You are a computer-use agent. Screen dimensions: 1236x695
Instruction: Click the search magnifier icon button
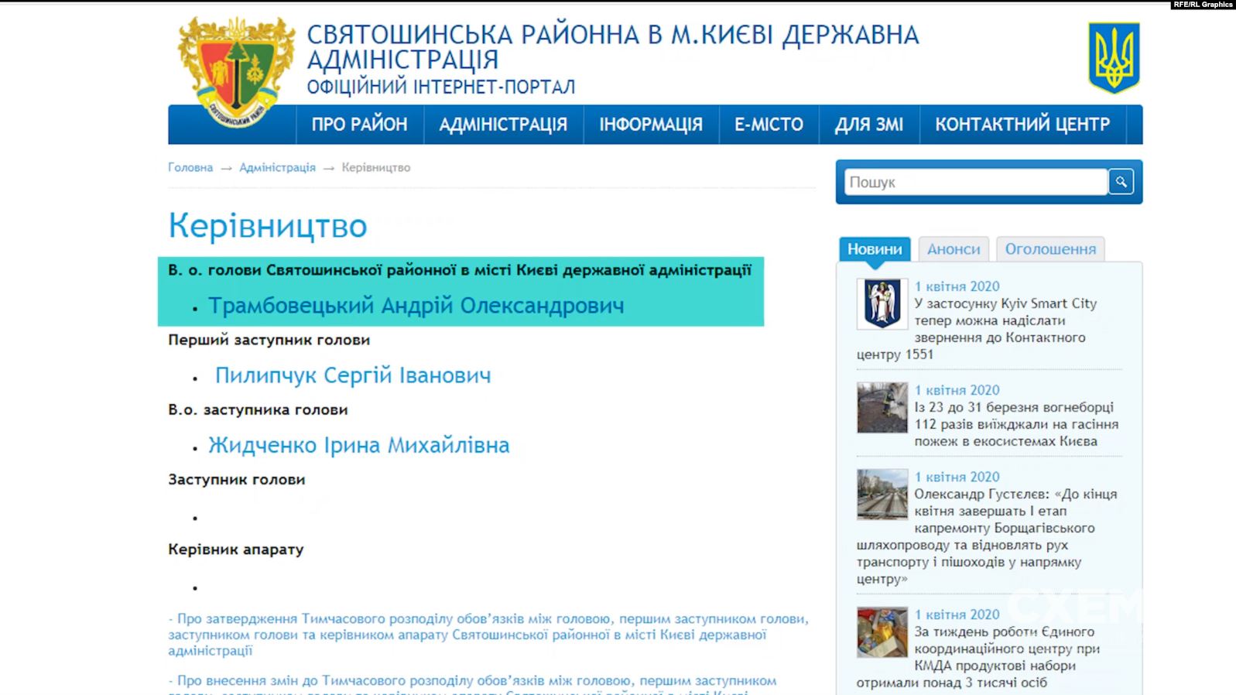(1121, 182)
